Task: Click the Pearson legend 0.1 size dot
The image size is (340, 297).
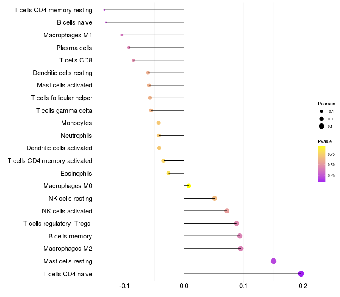Action: tap(322, 126)
